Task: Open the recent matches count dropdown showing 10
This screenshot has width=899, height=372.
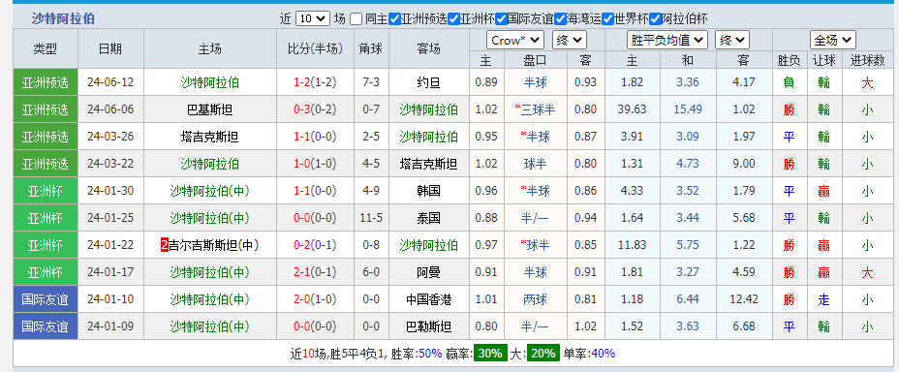Action: 313,19
